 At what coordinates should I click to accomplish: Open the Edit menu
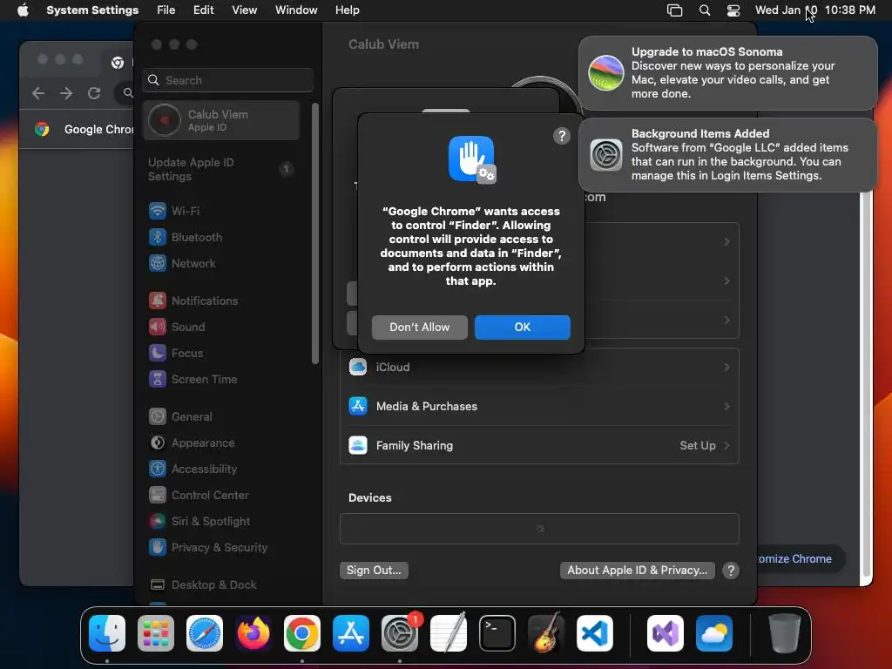[x=203, y=10]
